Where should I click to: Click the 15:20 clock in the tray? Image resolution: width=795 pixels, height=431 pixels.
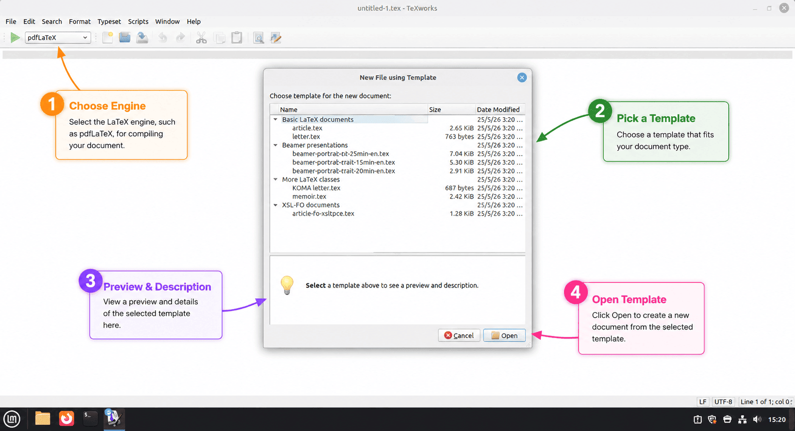777,419
